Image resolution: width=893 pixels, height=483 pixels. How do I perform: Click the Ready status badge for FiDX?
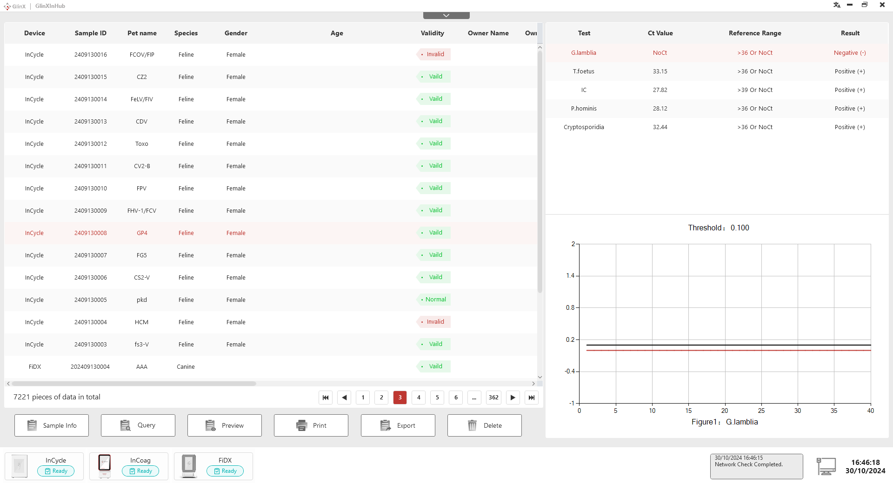[225, 470]
